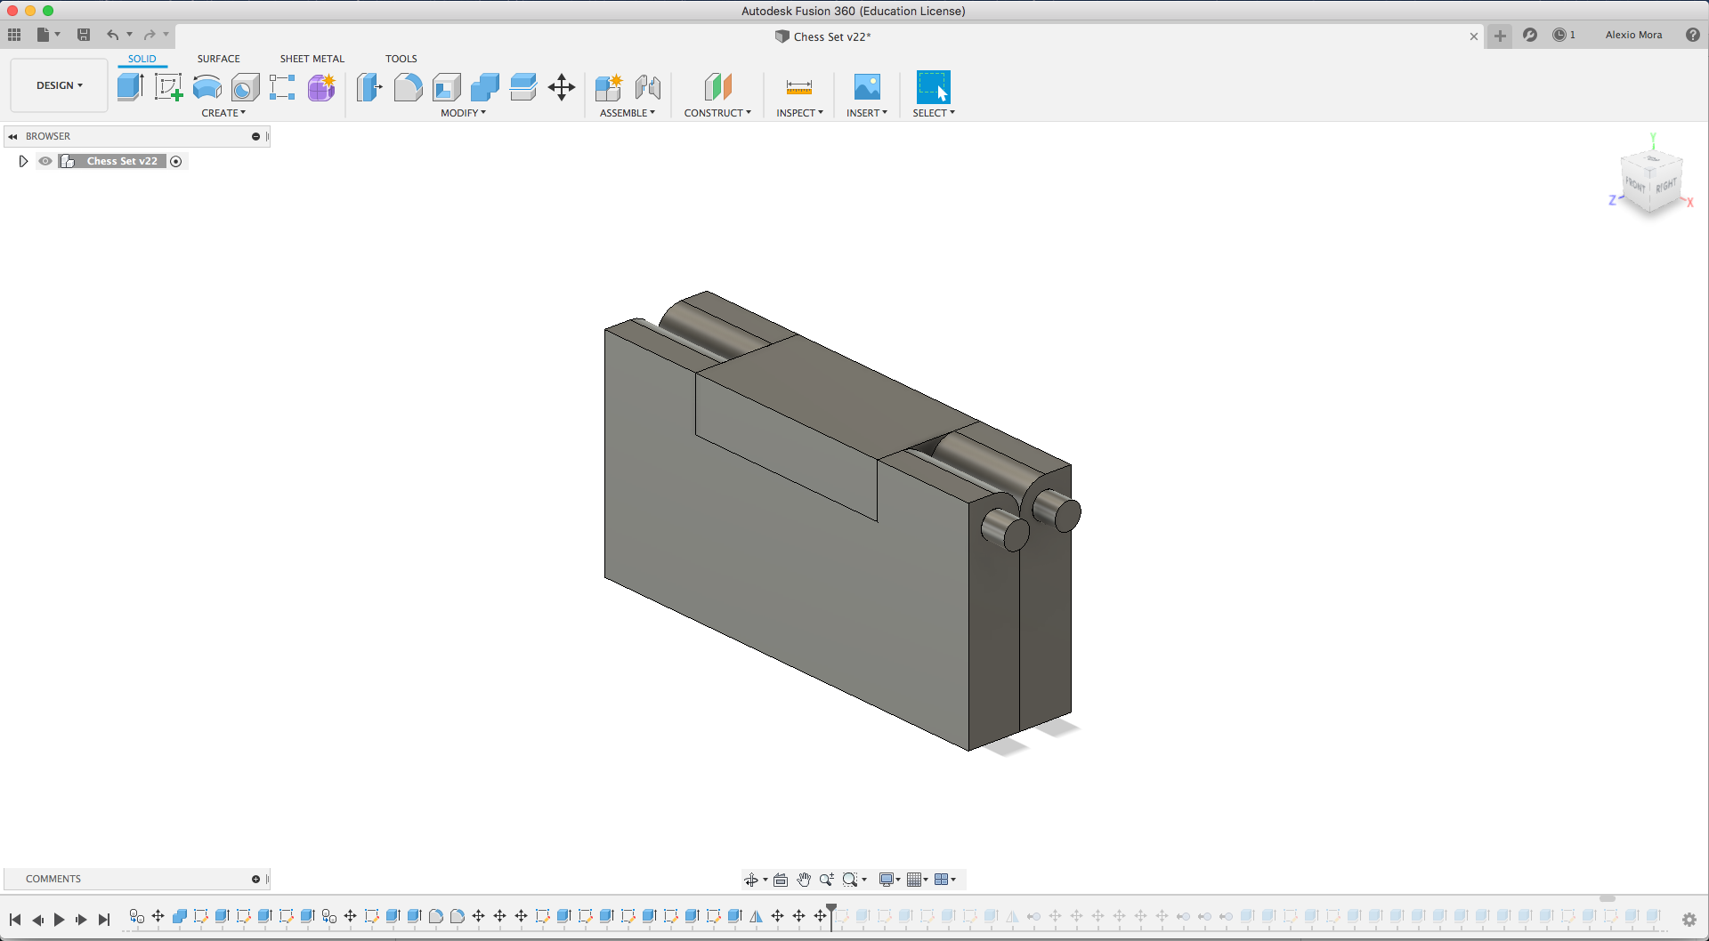Viewport: 1709px width, 941px height.
Task: Click the Offset Plane construct icon
Action: coord(717,87)
